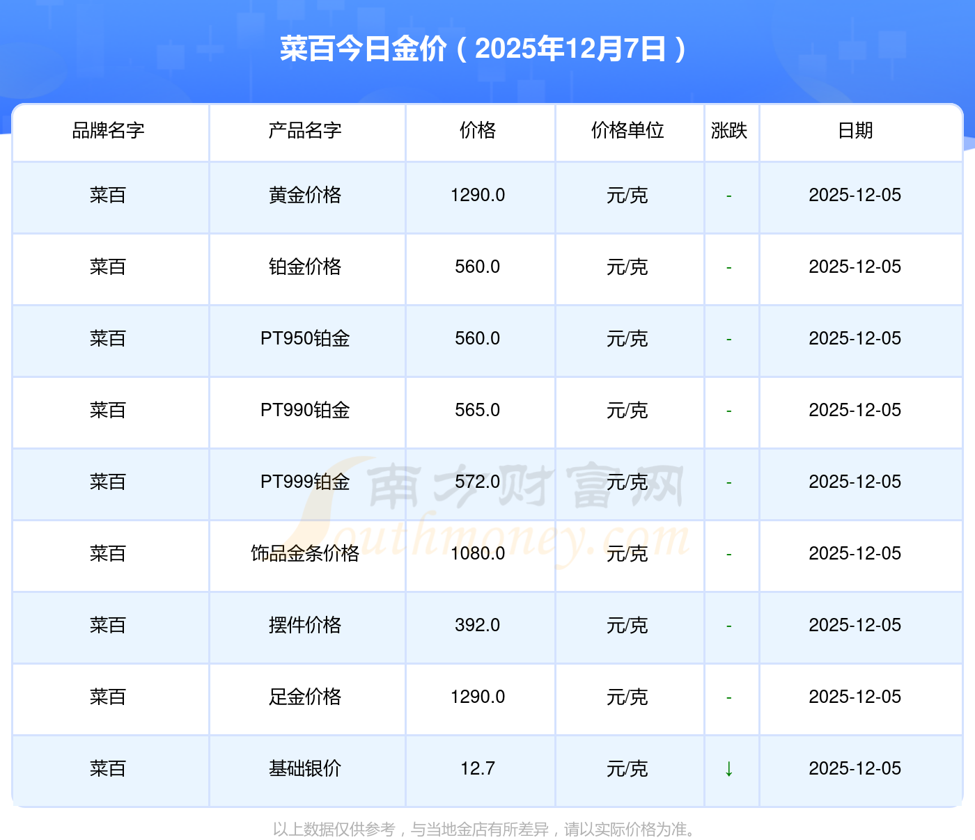The image size is (975, 840).
Task: Click the dash change indicator in 黄金价格 row
Action: click(729, 196)
